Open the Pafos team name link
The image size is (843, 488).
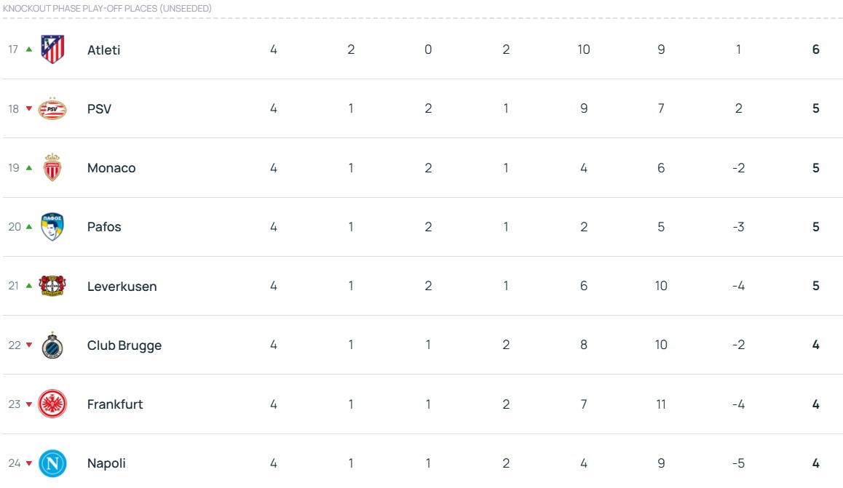point(104,227)
